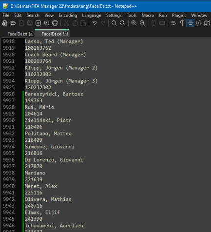Open the File menu
Image resolution: width=211 pixels, height=232 pixels.
(x=6, y=16)
